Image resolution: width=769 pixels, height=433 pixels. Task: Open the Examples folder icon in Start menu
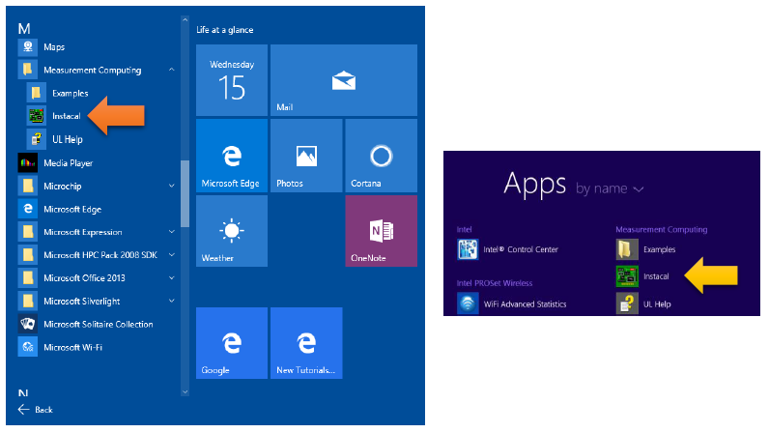point(37,93)
